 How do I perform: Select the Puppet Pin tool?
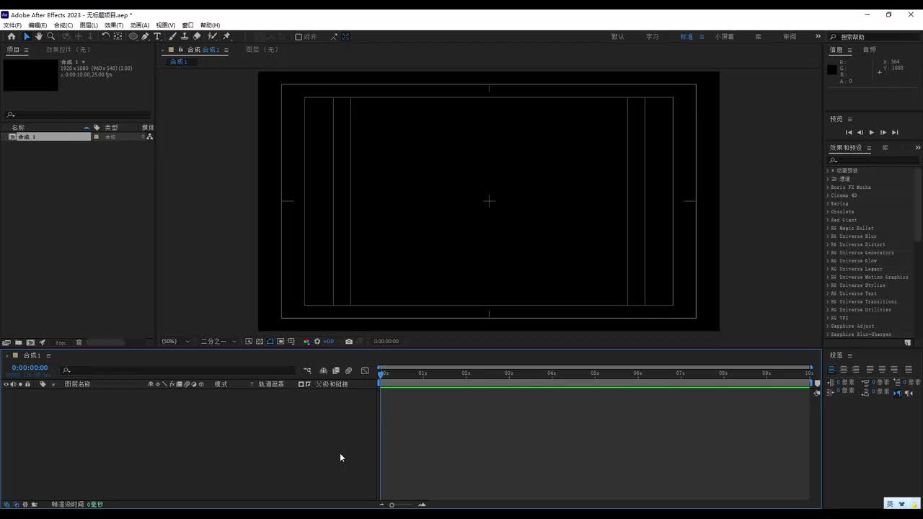point(226,36)
